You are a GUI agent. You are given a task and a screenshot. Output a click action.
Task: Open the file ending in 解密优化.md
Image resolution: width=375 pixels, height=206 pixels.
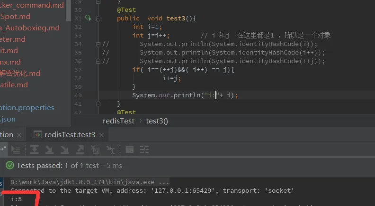tap(20, 74)
